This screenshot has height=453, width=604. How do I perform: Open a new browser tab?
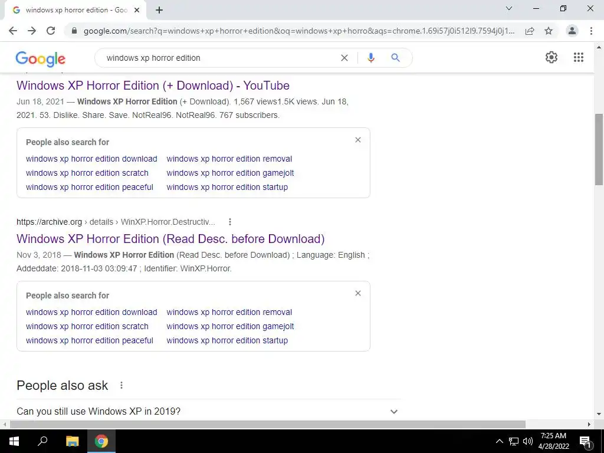click(159, 11)
